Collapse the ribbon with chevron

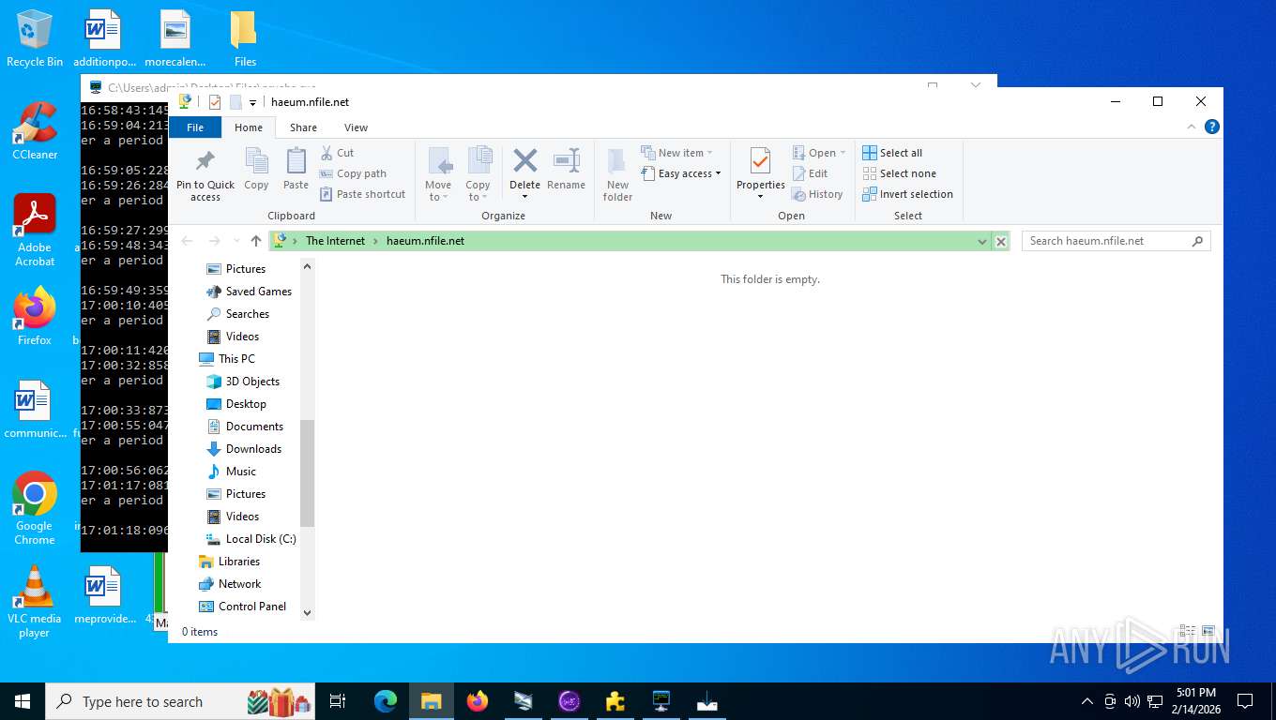[x=1192, y=127]
